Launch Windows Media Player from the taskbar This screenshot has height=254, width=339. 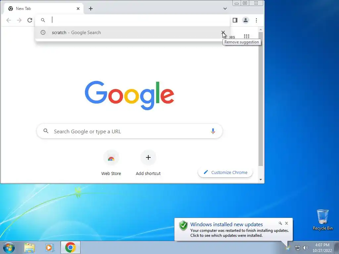tap(49, 247)
